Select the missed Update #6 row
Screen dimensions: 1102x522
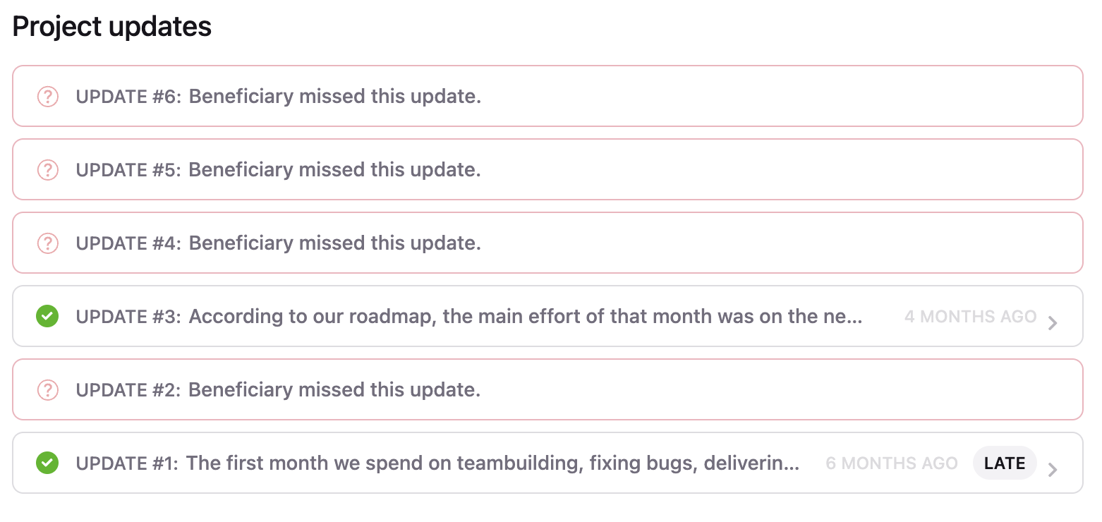[x=547, y=96]
